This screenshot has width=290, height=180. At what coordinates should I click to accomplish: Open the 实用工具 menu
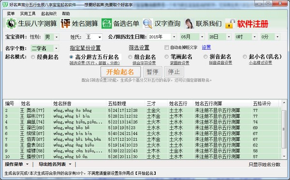(x=28, y=14)
